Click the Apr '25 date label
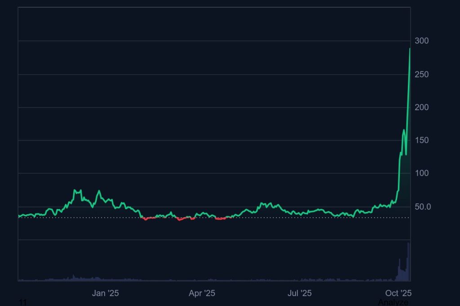 point(202,293)
